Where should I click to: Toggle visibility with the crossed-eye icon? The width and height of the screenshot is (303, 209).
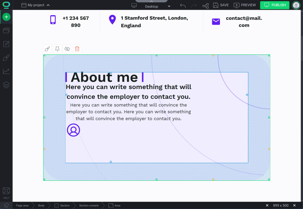pos(67,49)
